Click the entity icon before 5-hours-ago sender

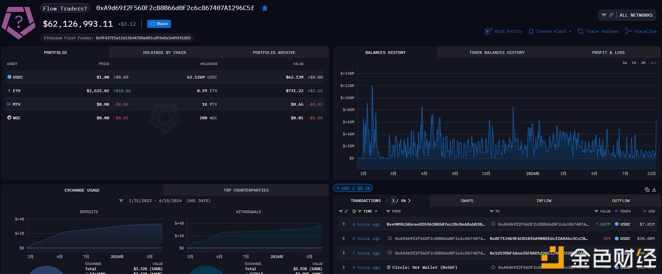(389, 239)
